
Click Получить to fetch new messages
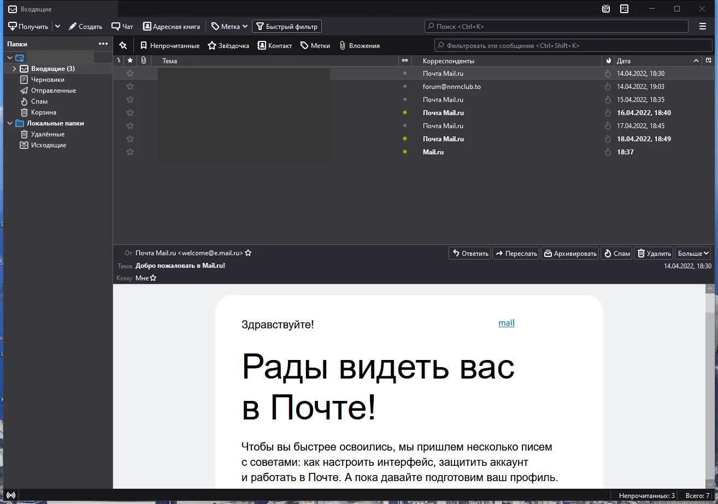tap(28, 26)
